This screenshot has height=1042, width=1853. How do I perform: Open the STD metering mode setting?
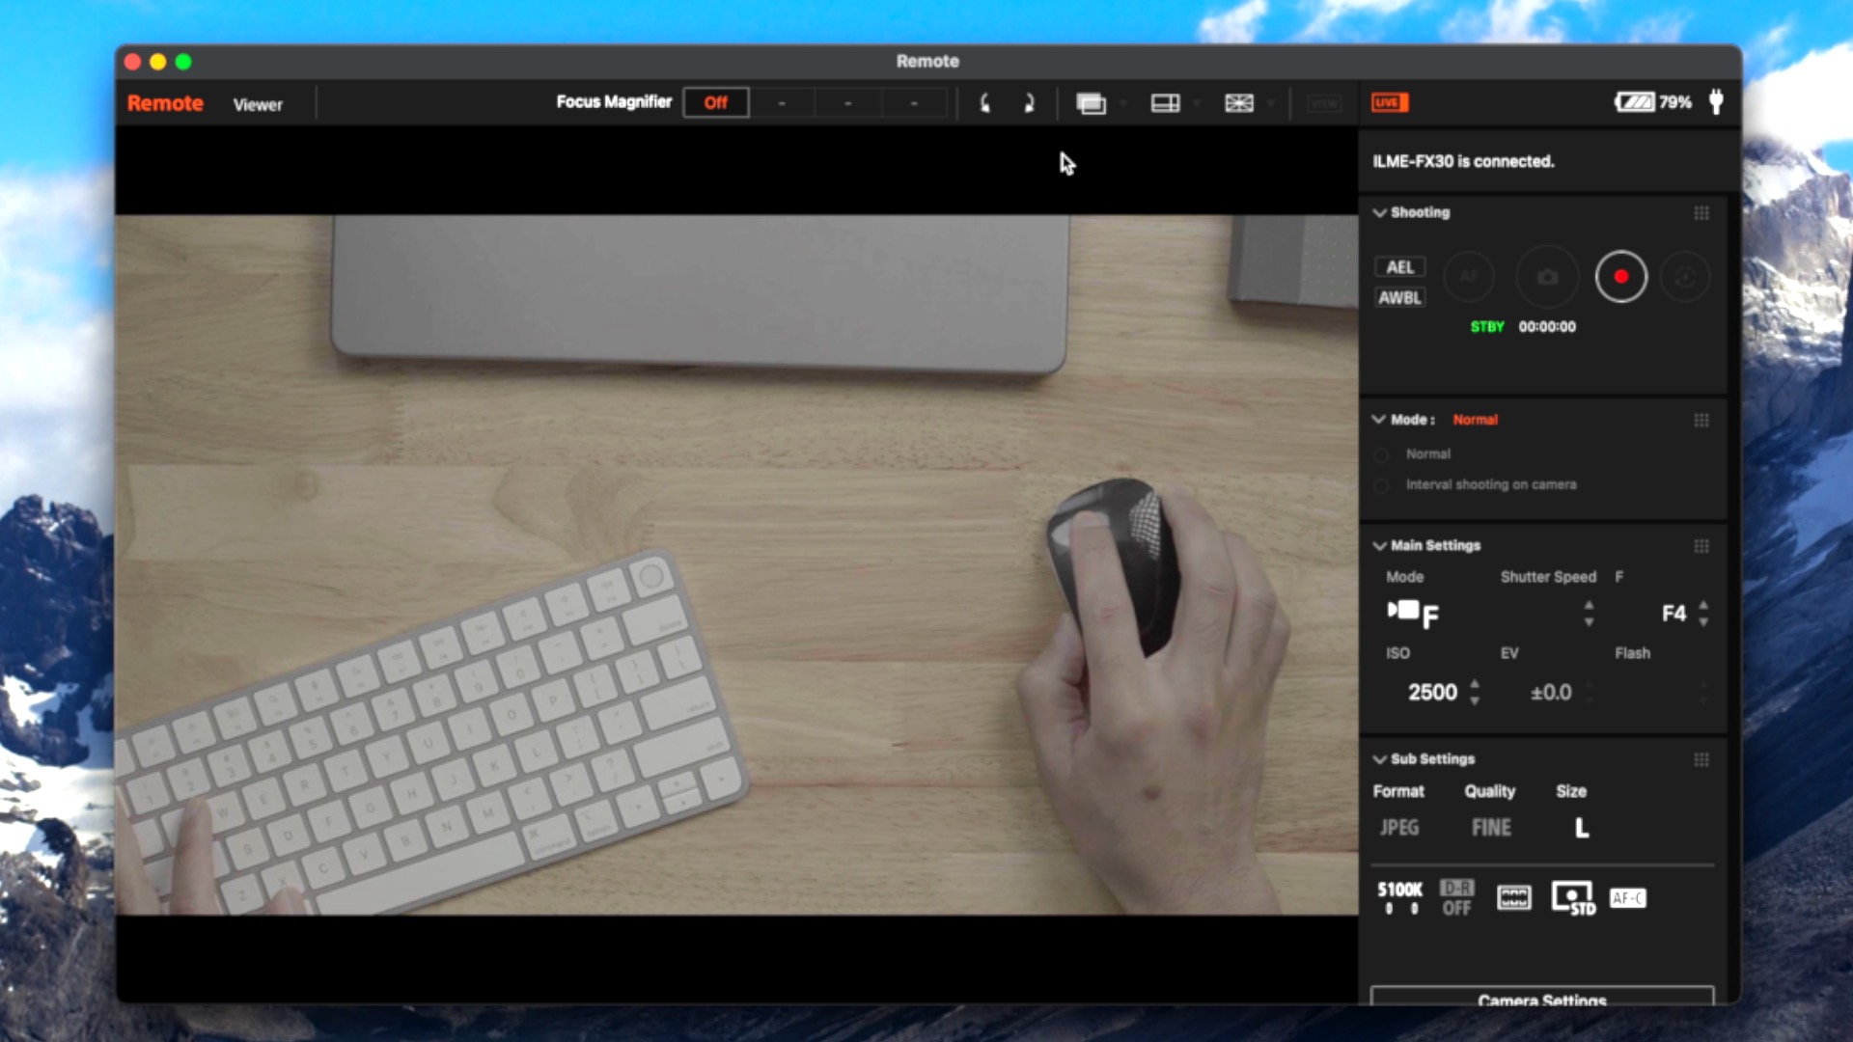point(1573,898)
